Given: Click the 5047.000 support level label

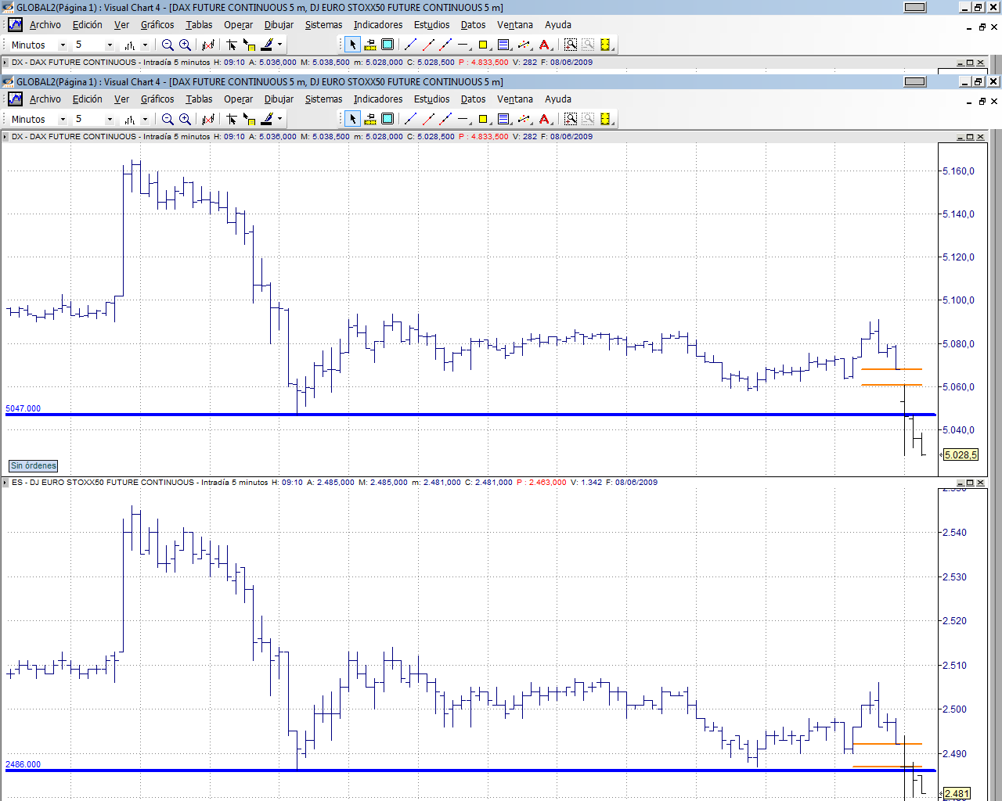Looking at the screenshot, I should tap(23, 408).
